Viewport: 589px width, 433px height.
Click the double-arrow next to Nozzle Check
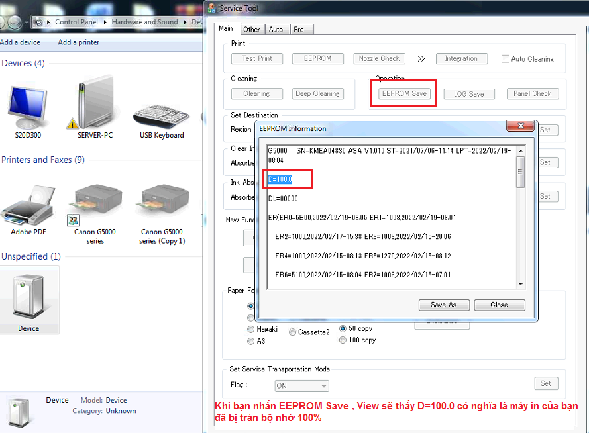[421, 59]
